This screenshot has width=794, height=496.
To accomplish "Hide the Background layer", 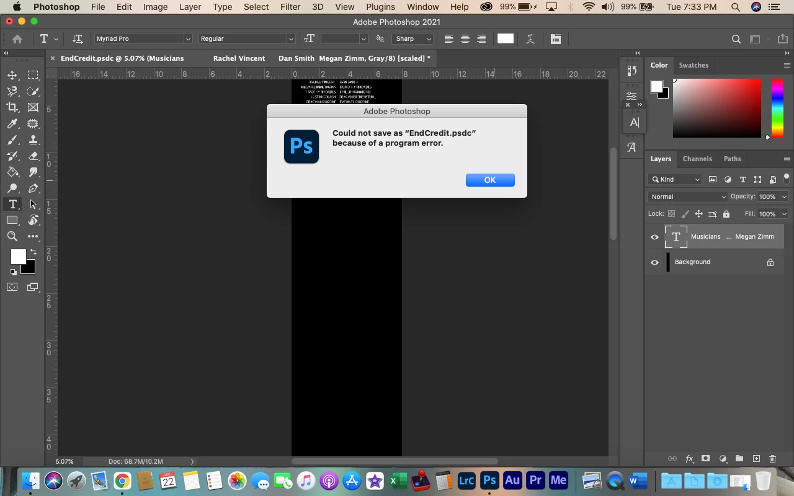I will click(x=654, y=262).
